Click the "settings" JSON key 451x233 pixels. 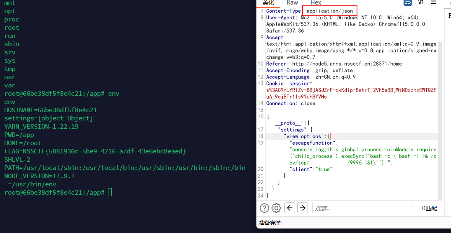[292, 130]
